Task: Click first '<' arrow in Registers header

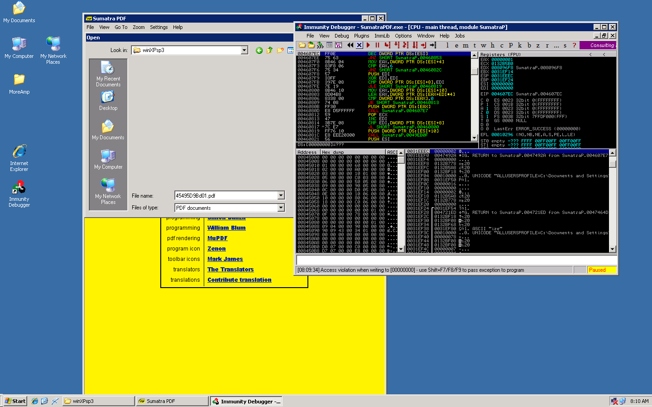Action: (590, 54)
